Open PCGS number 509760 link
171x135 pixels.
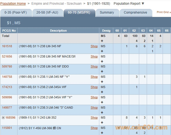pos(7,67)
